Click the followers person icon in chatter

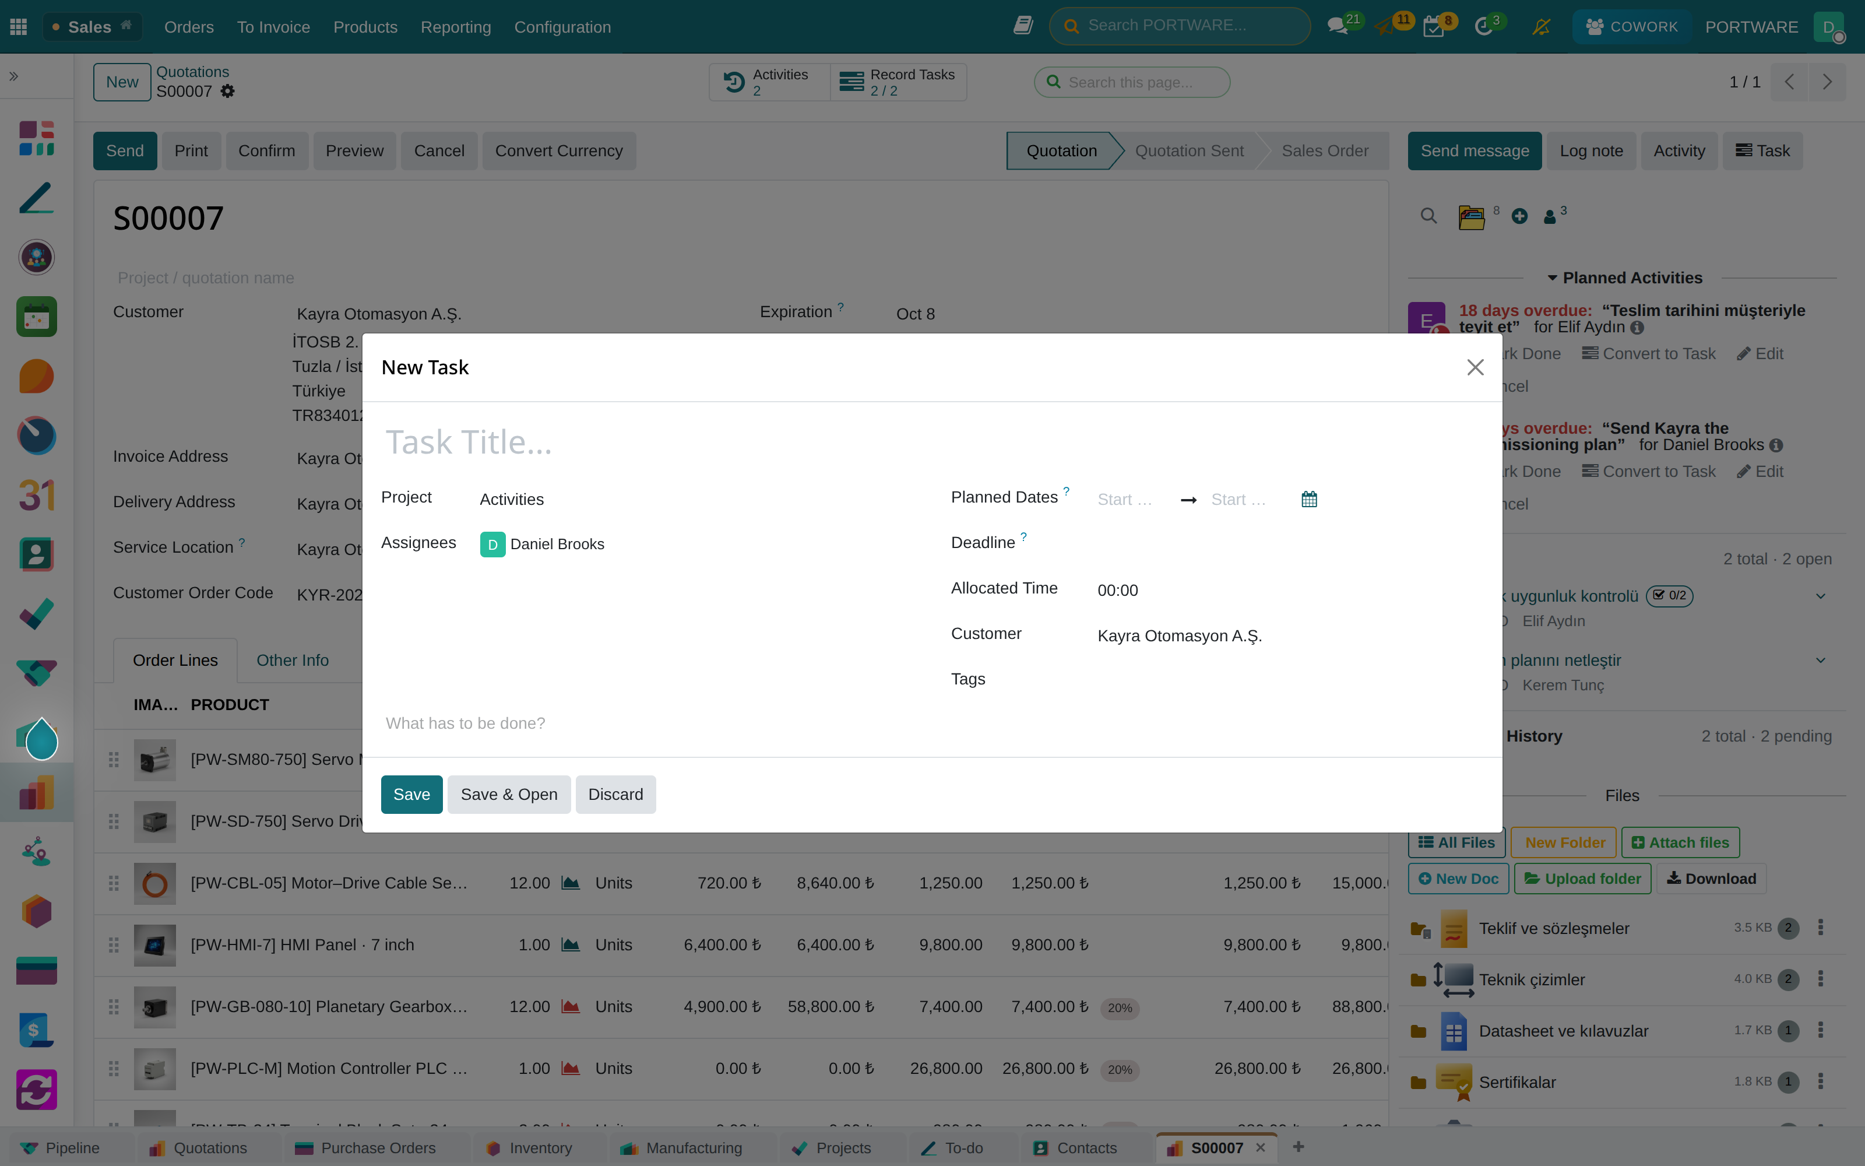1550,217
